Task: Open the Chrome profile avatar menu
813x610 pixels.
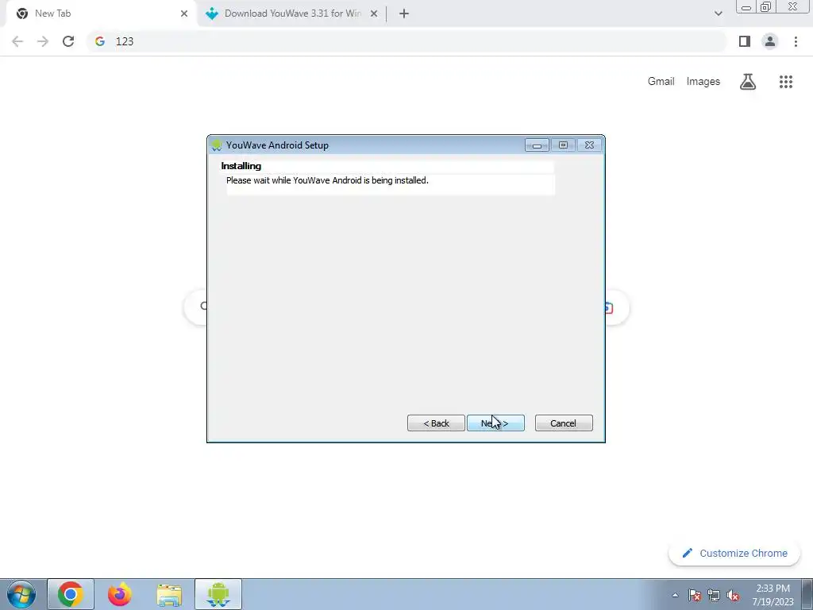Action: pyautogui.click(x=770, y=41)
